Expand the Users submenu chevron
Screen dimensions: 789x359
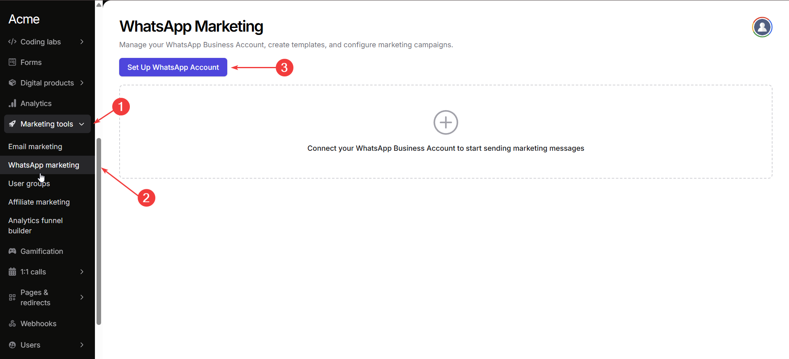[x=82, y=345]
